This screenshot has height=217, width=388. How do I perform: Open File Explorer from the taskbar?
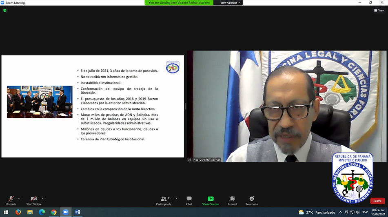[30, 212]
